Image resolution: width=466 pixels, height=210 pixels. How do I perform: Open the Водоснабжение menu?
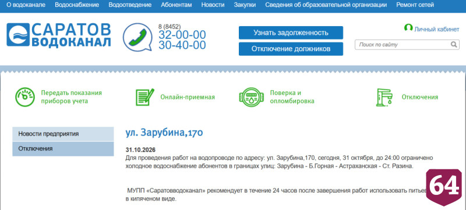(77, 5)
